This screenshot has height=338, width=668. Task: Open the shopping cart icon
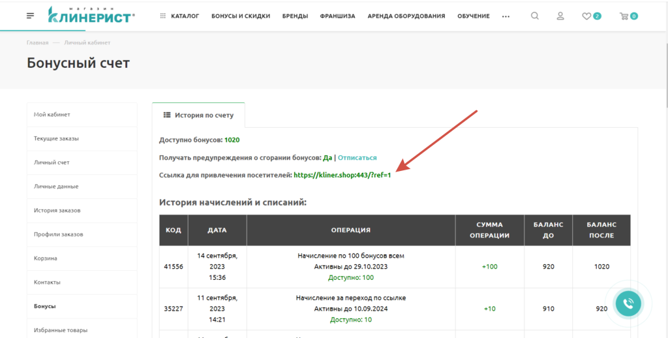click(624, 16)
